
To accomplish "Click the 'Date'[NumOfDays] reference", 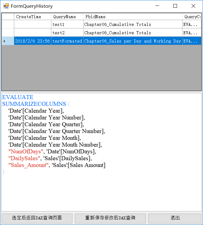I will pyautogui.click(x=70, y=152).
